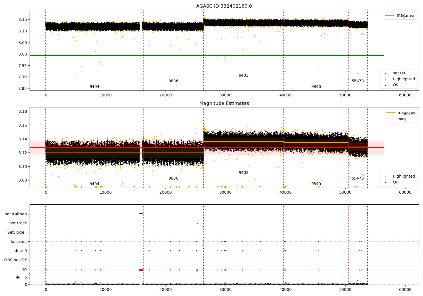Viewport: 423px width, 296px height.
Task: Click the 'not track' row label
Action: (x=18, y=223)
